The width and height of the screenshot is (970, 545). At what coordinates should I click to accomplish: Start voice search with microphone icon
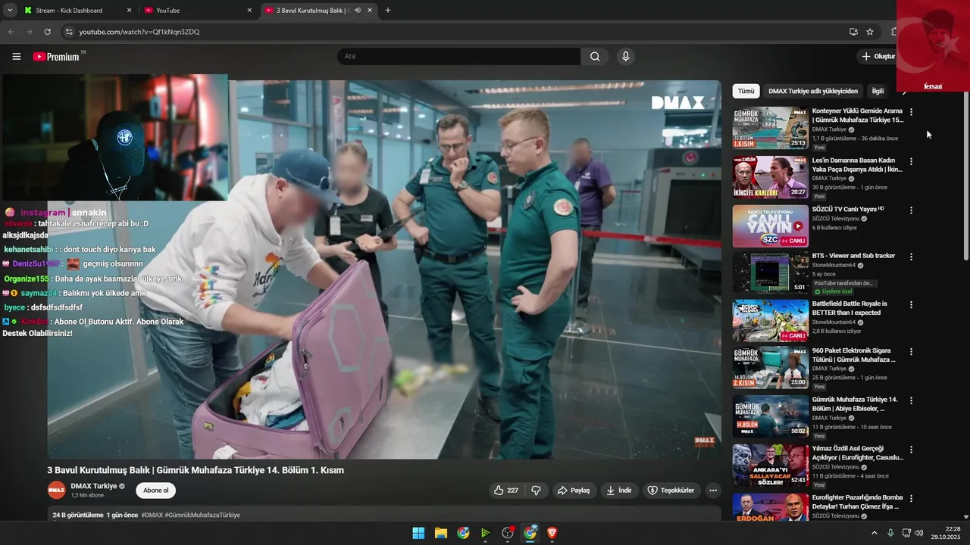point(625,56)
